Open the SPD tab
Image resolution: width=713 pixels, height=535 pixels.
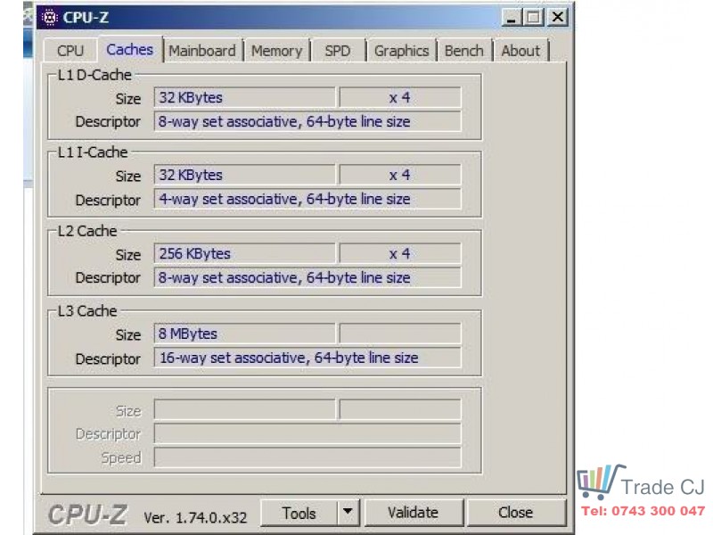(x=338, y=51)
